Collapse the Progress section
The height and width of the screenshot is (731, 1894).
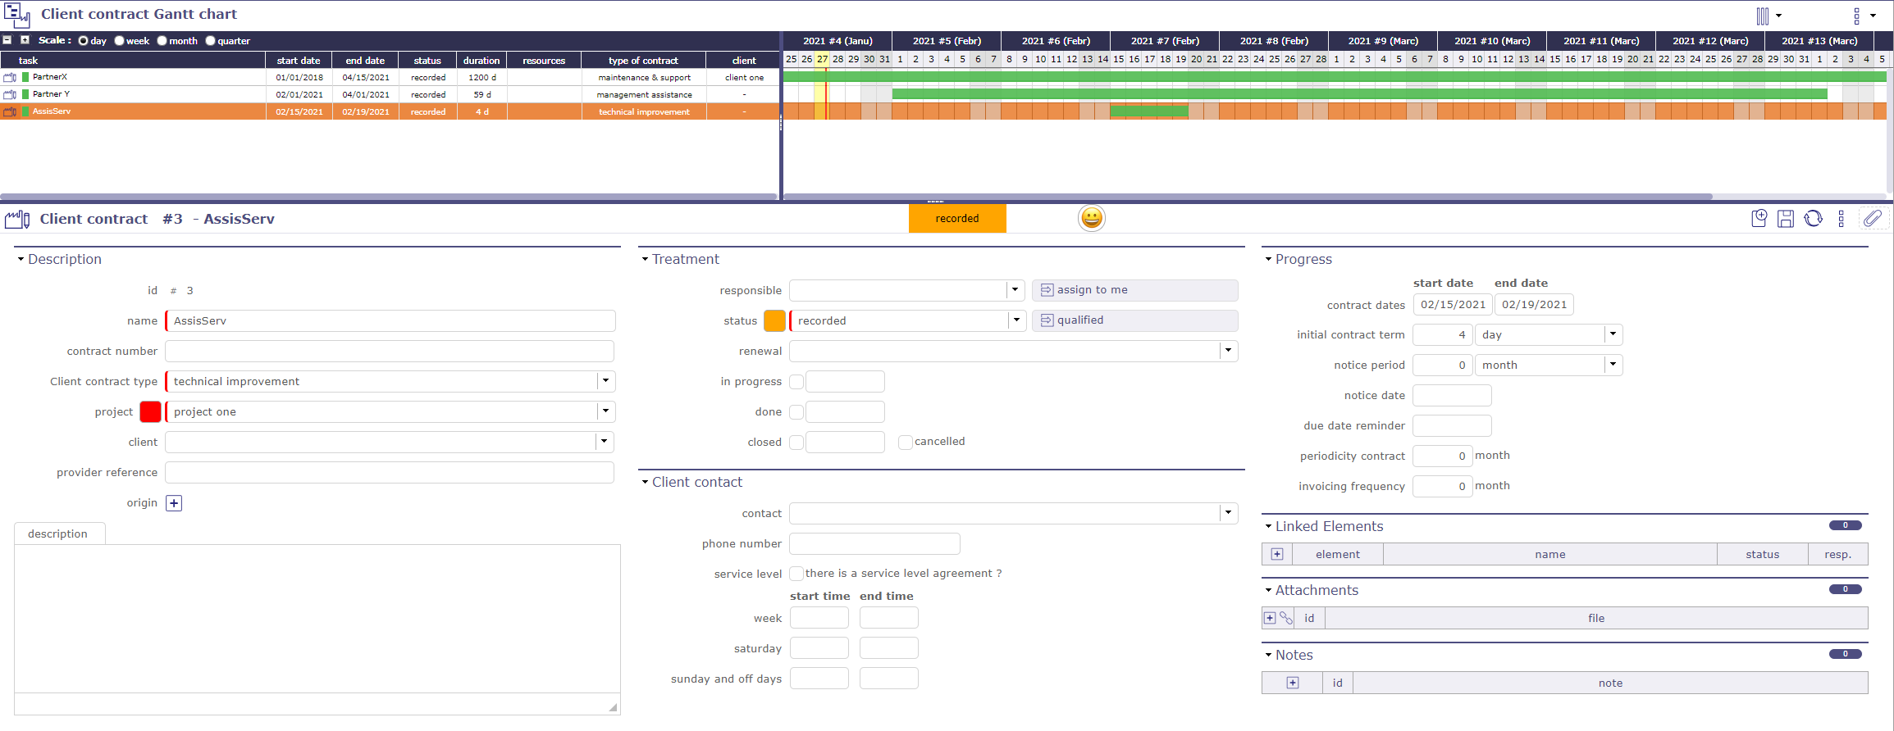pos(1268,259)
